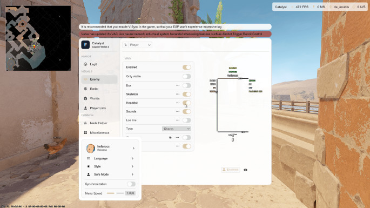The width and height of the screenshot is (370, 208).
Task: Click the ESP preview box in the panel
Action: point(233,105)
